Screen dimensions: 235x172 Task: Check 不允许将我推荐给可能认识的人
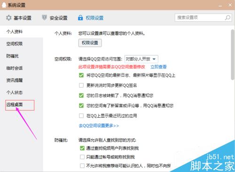tap(82, 166)
